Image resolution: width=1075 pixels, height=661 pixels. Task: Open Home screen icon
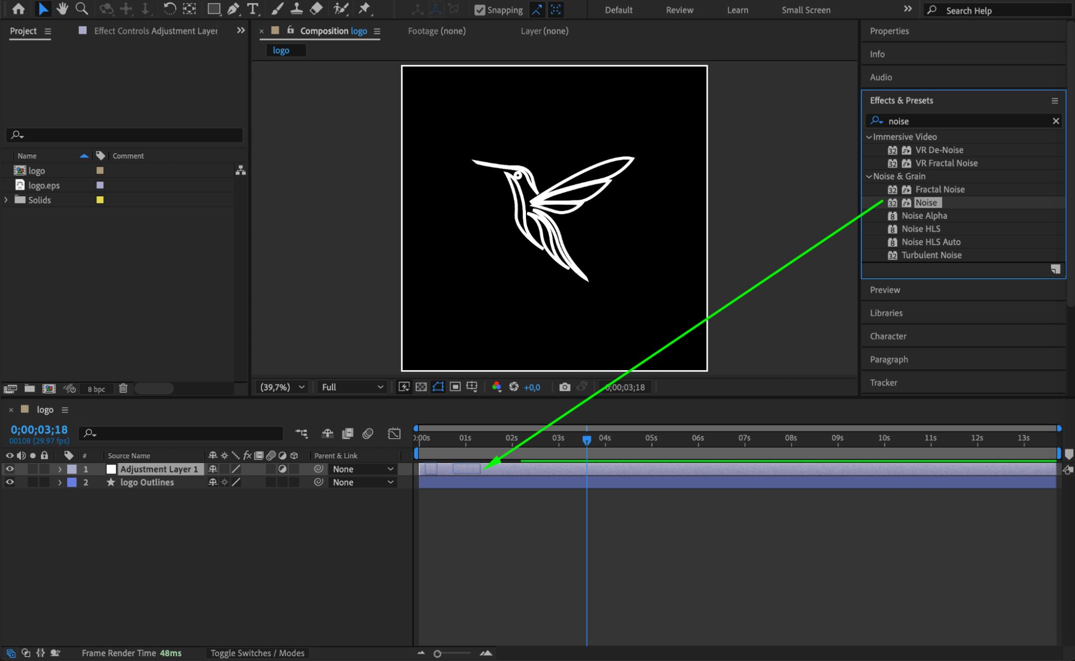click(x=18, y=9)
